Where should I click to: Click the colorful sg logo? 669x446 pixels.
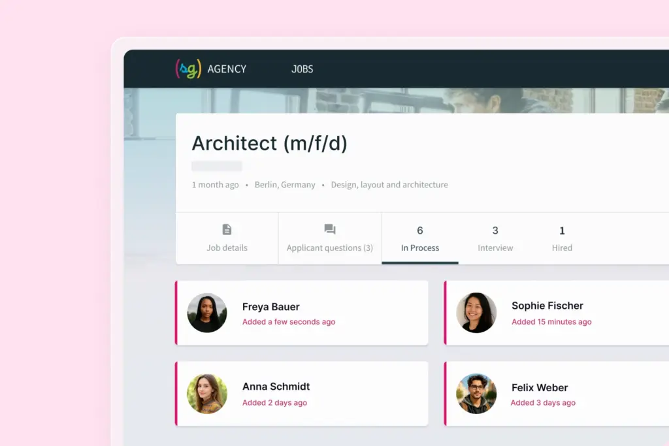pos(188,69)
